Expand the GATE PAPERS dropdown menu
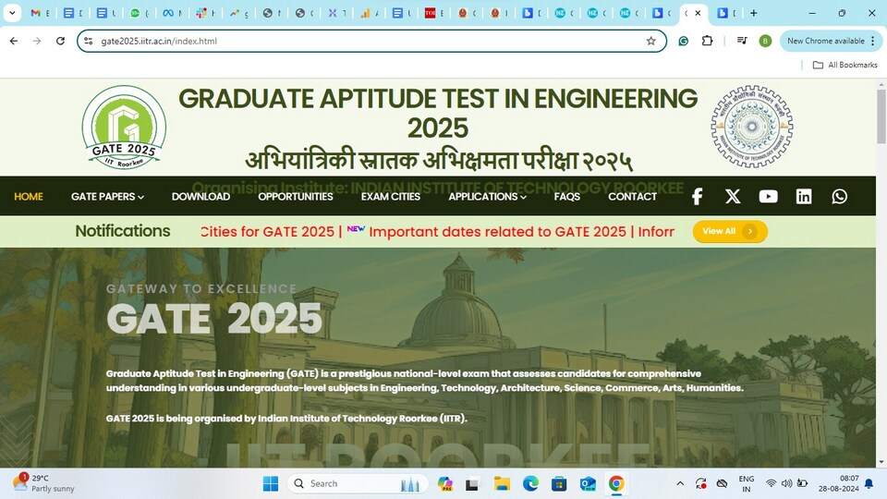This screenshot has width=887, height=499. coord(107,196)
